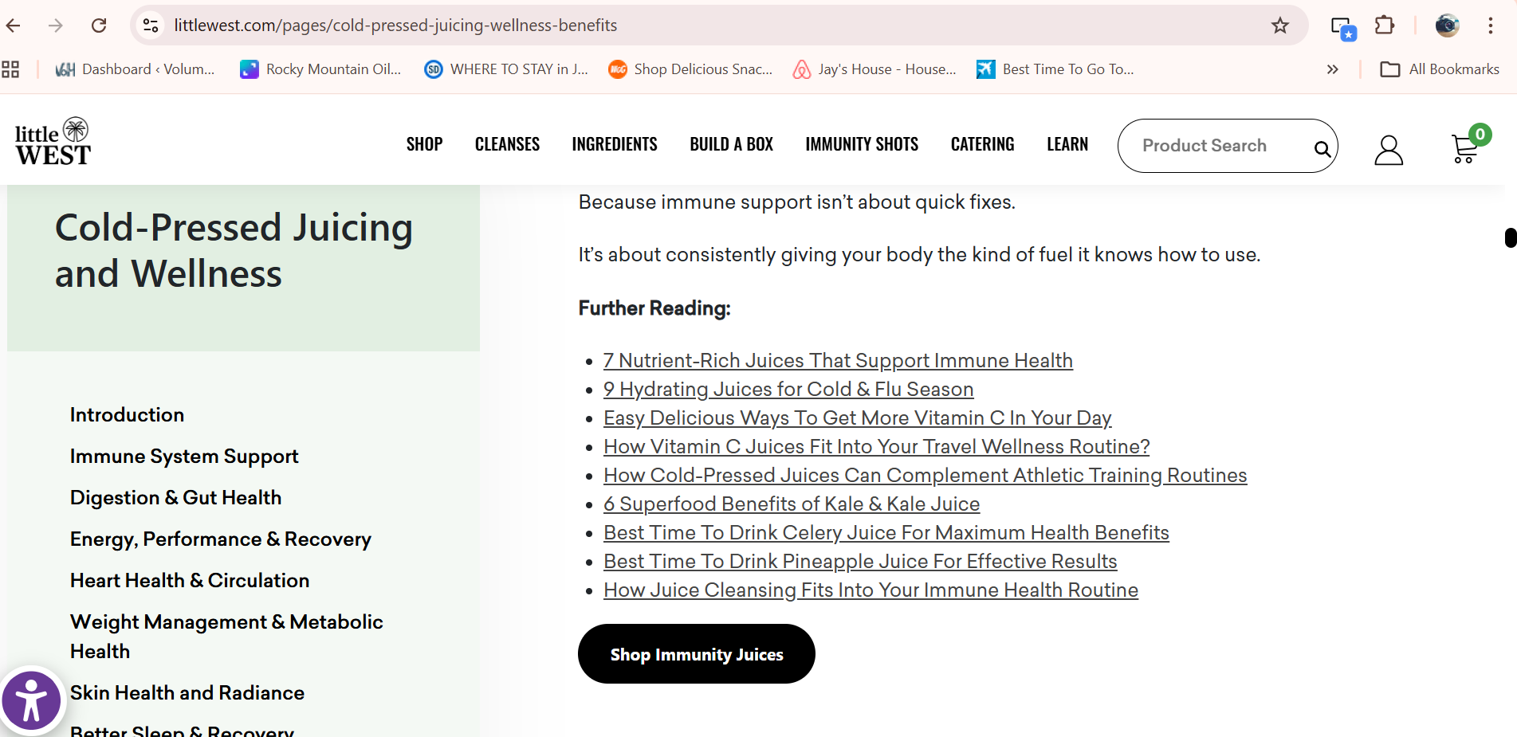Expand the hidden bookmarks overflow chevron

(x=1332, y=69)
